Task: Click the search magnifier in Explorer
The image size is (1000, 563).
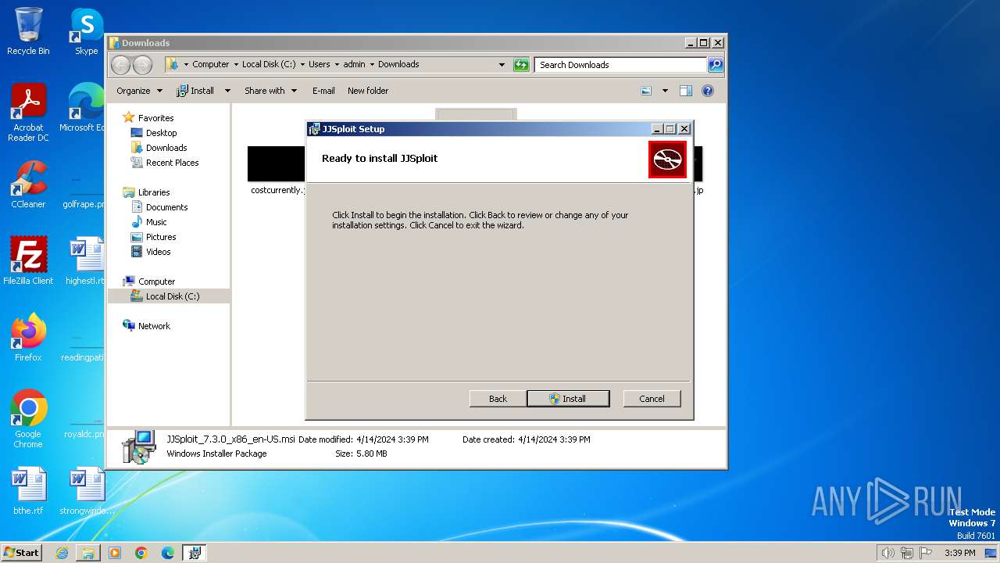Action: click(x=715, y=65)
